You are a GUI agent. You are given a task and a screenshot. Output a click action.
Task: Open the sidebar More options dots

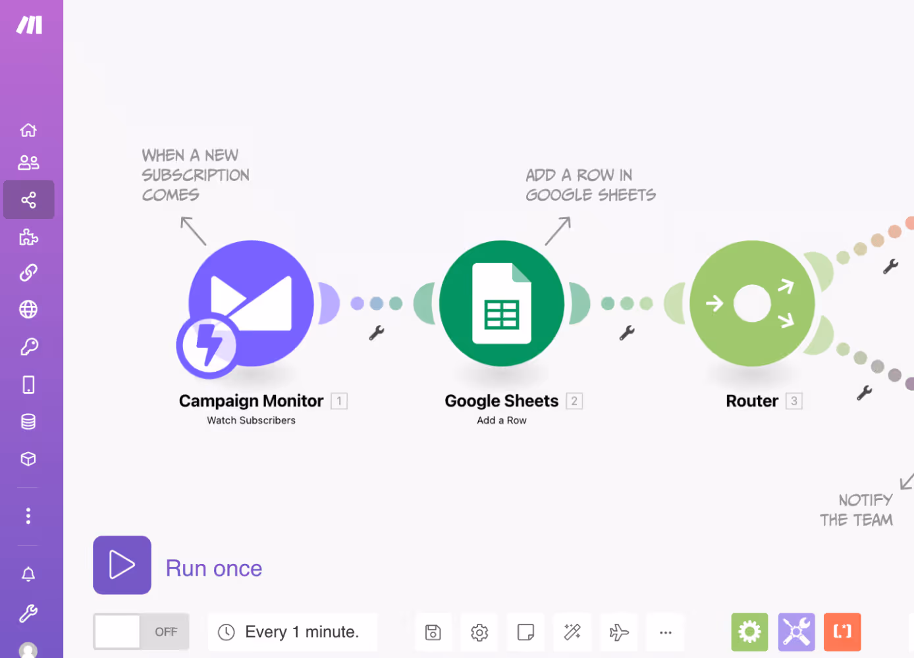coord(28,516)
